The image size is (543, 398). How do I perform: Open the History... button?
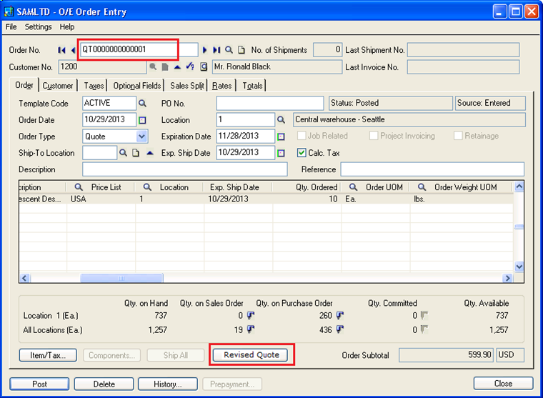coord(168,384)
